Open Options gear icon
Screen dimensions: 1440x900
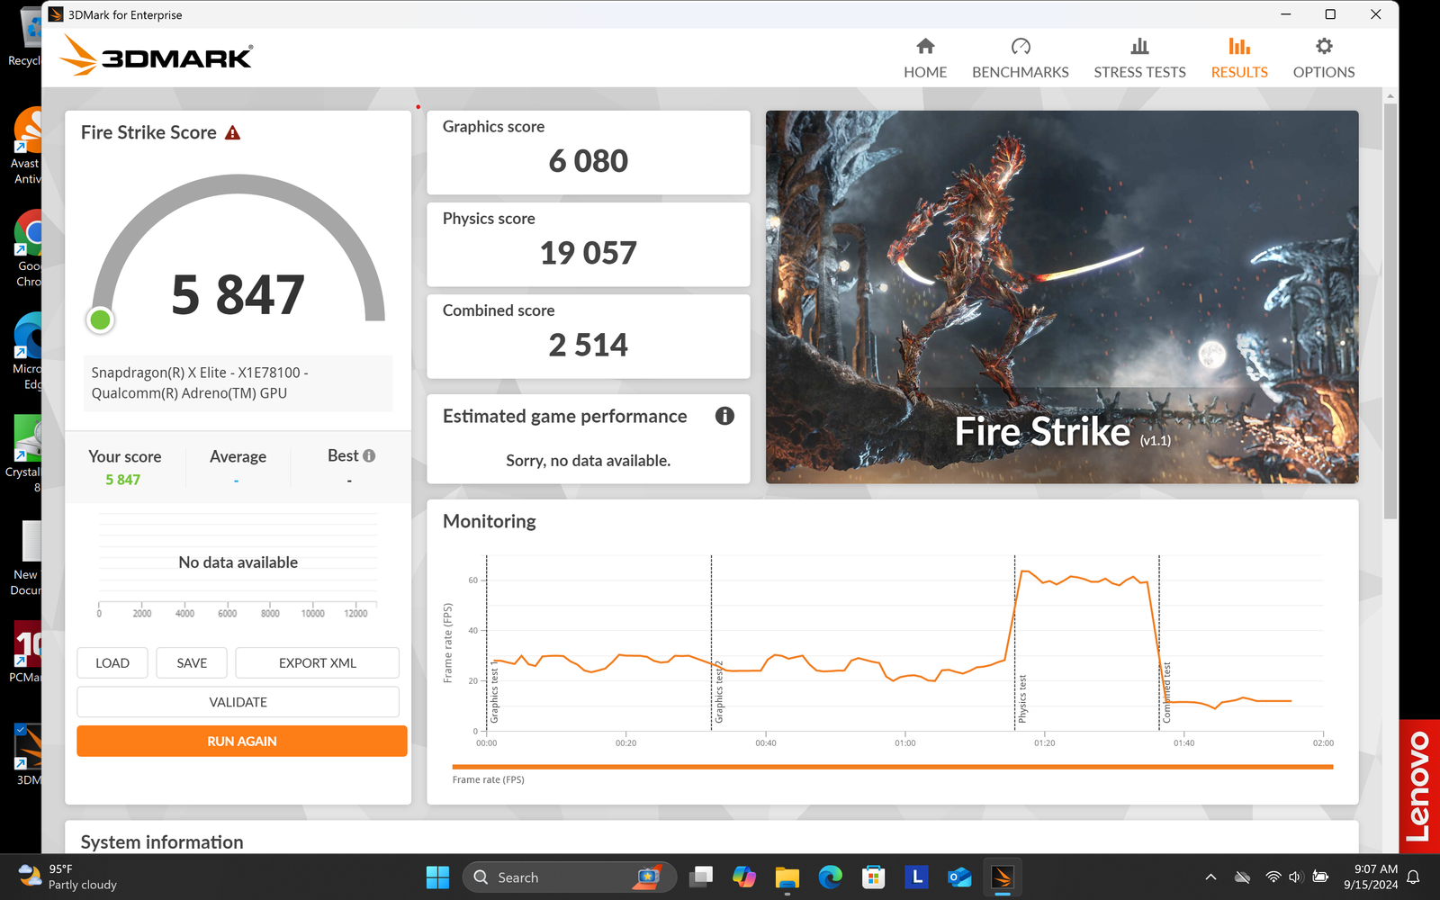coord(1323,47)
